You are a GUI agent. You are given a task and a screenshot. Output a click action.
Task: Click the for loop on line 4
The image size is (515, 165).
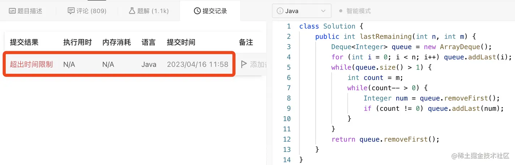click(421, 57)
